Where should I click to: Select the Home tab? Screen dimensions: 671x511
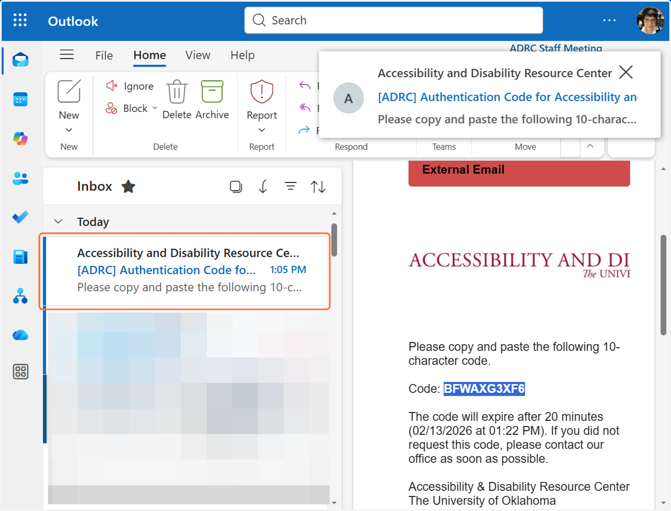(149, 55)
